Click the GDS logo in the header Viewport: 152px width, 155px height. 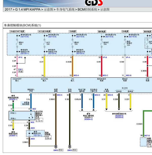[94, 3]
